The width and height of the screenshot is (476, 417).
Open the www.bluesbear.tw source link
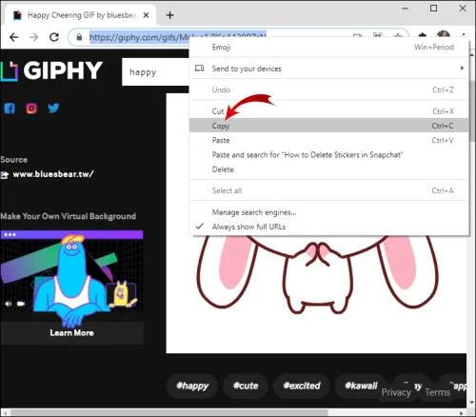53,174
